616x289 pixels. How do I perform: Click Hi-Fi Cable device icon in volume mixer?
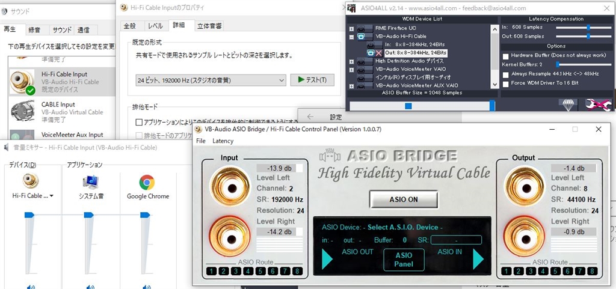tap(30, 181)
